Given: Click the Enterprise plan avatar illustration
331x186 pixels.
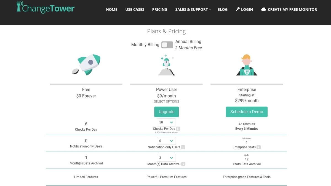Looking at the screenshot, I should [x=247, y=65].
